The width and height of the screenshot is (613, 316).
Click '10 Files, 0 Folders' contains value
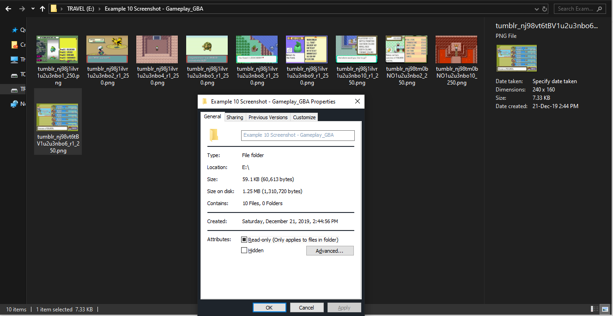262,203
